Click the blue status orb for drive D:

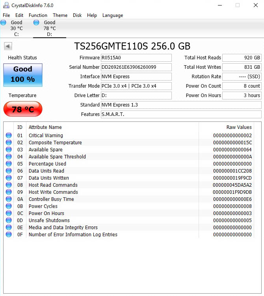pos(36,22)
